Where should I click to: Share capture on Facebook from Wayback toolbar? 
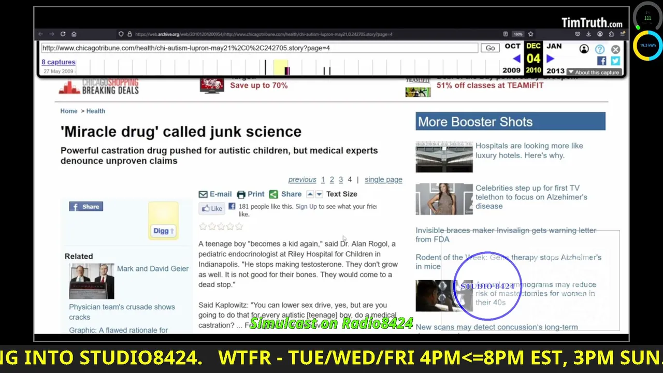point(601,61)
